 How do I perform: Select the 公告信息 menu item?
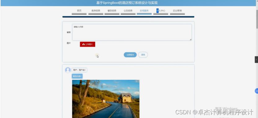pyautogui.click(x=128, y=11)
